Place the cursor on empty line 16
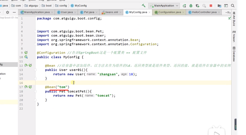Viewport: 246px width, 135px height. (x=133, y=83)
